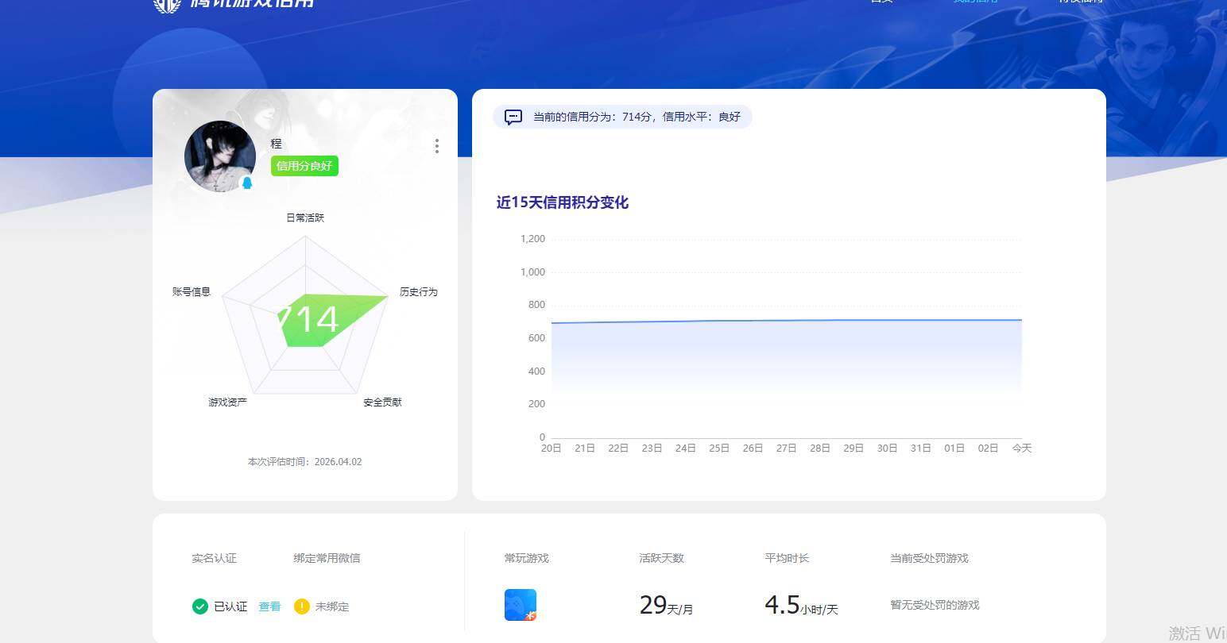Click the 平均时长 label

click(x=787, y=558)
